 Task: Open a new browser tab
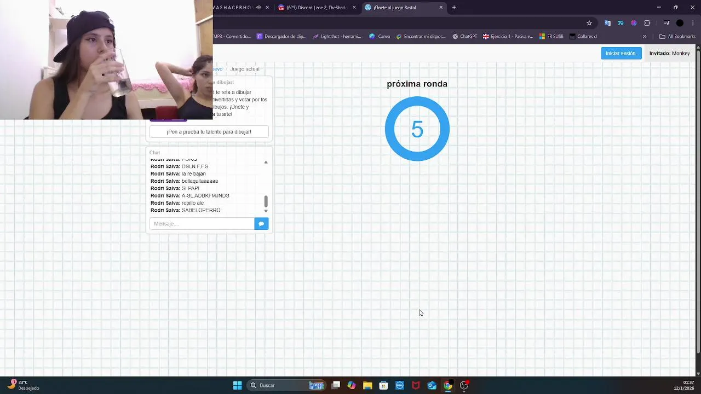click(x=454, y=8)
